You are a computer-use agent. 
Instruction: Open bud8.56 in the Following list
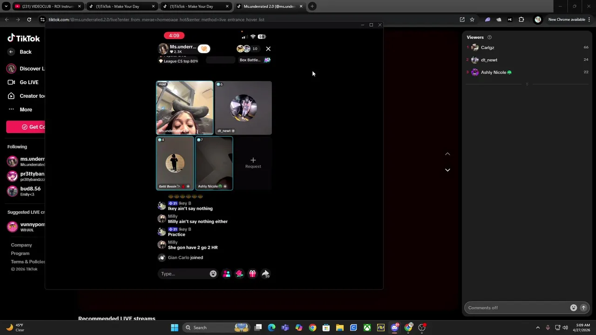(x=24, y=191)
